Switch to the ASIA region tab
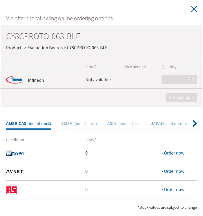The image size is (203, 216). point(124,124)
